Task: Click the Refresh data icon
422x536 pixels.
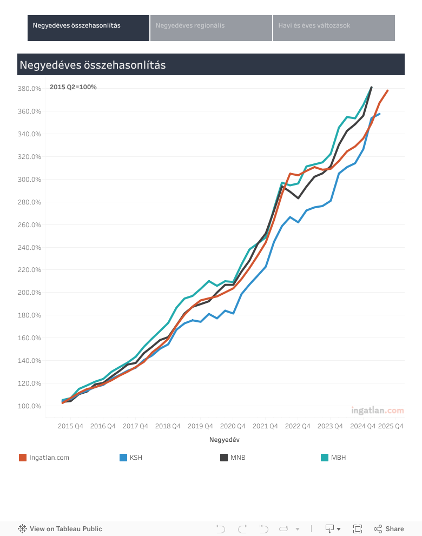Action: tap(283, 529)
